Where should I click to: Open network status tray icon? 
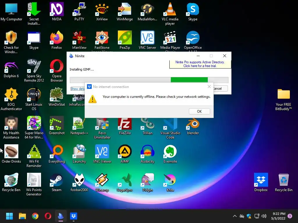pyautogui.click(x=257, y=216)
